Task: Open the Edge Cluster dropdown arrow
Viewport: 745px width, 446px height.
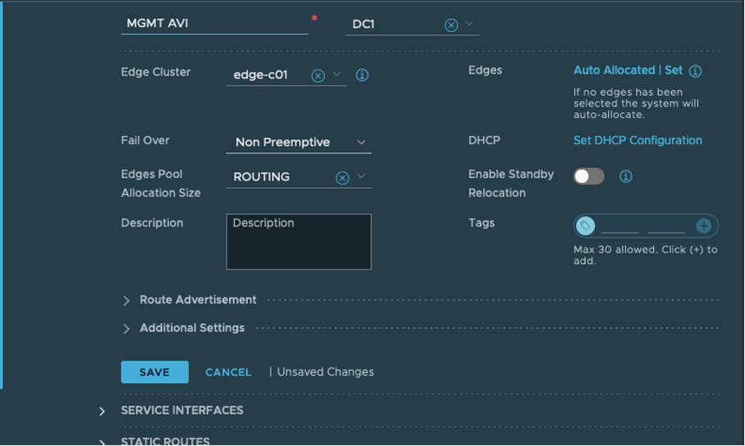Action: click(337, 74)
